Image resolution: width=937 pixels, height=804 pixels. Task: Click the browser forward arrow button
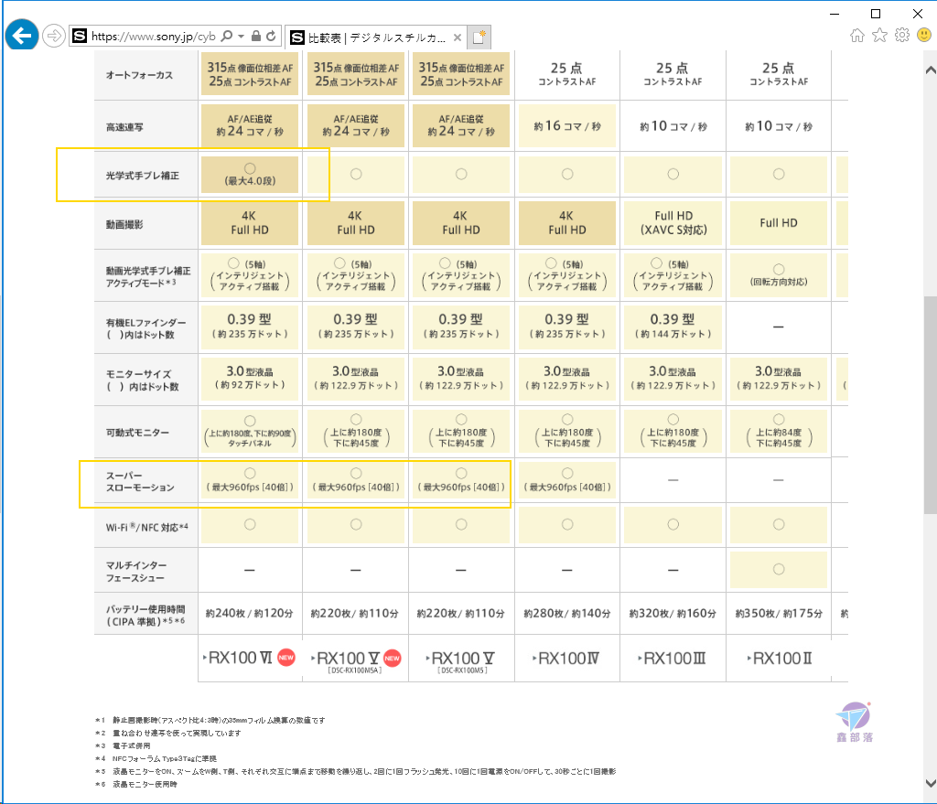[x=54, y=36]
